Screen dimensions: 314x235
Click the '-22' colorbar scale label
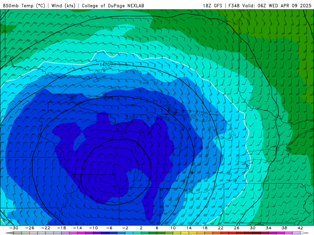(x=46, y=228)
